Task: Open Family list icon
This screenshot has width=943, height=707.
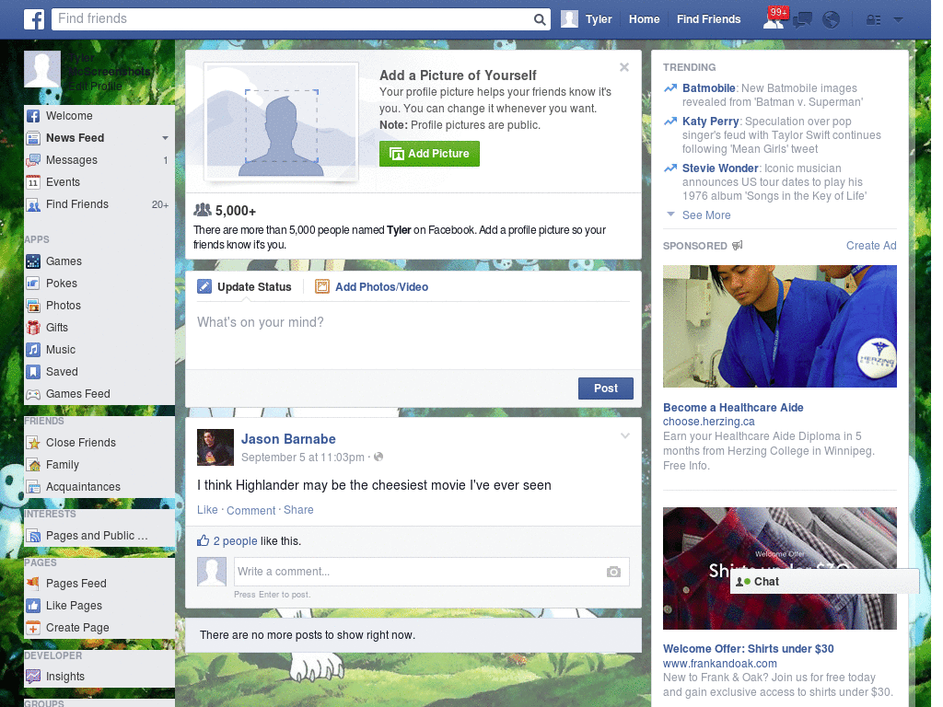Action: coord(33,465)
